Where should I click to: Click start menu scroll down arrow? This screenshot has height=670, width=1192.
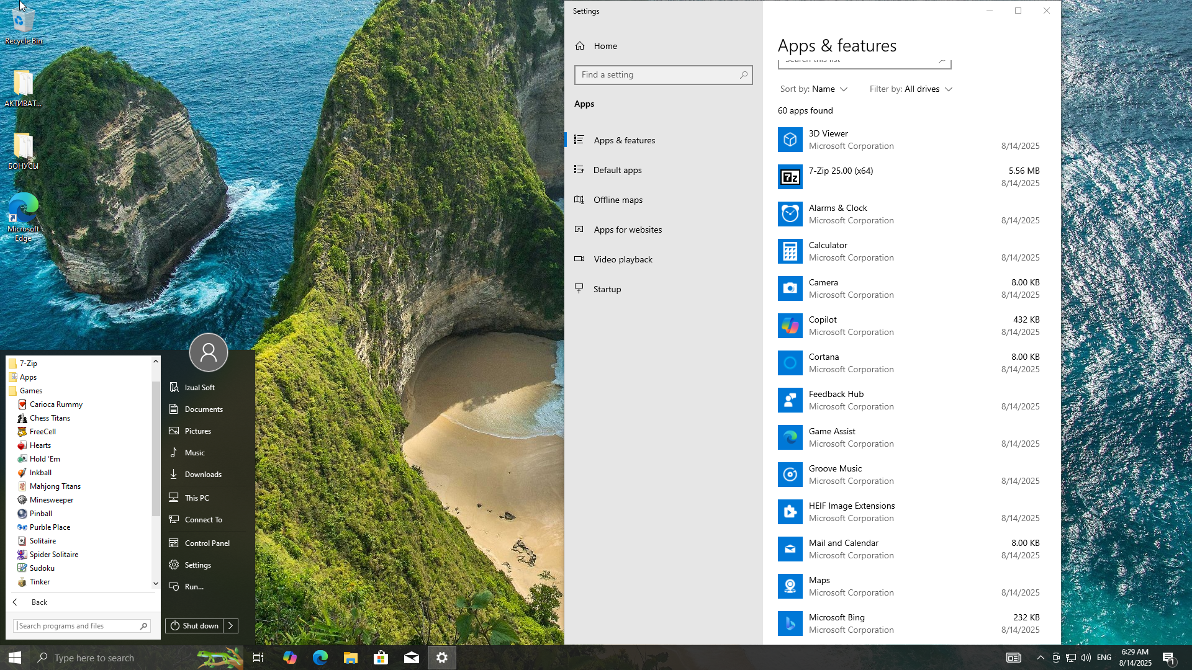click(156, 584)
